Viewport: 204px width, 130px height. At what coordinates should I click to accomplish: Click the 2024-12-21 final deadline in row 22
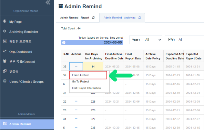tap(112, 102)
